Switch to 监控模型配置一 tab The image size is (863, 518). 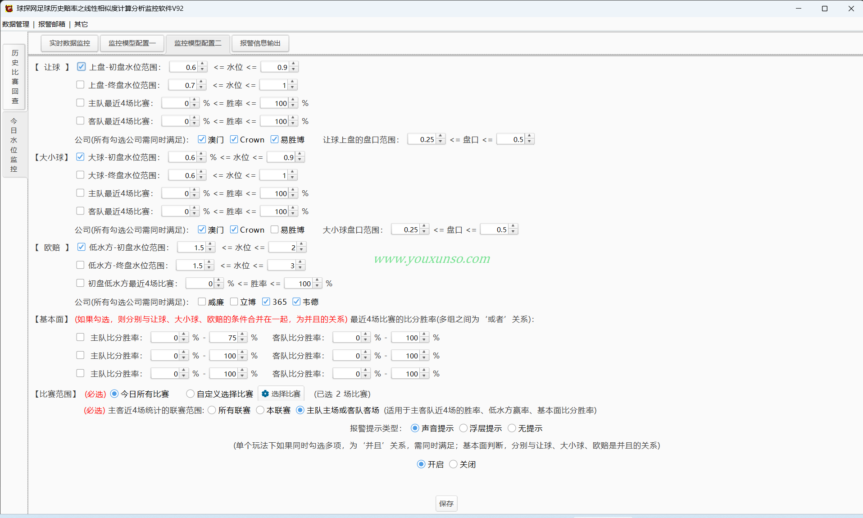coord(132,43)
